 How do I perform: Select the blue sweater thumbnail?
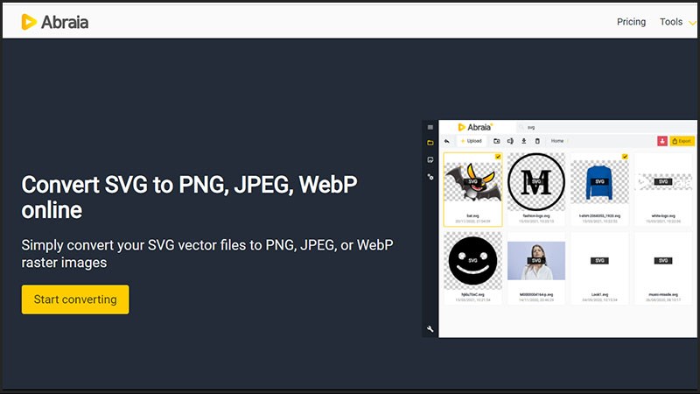click(599, 182)
